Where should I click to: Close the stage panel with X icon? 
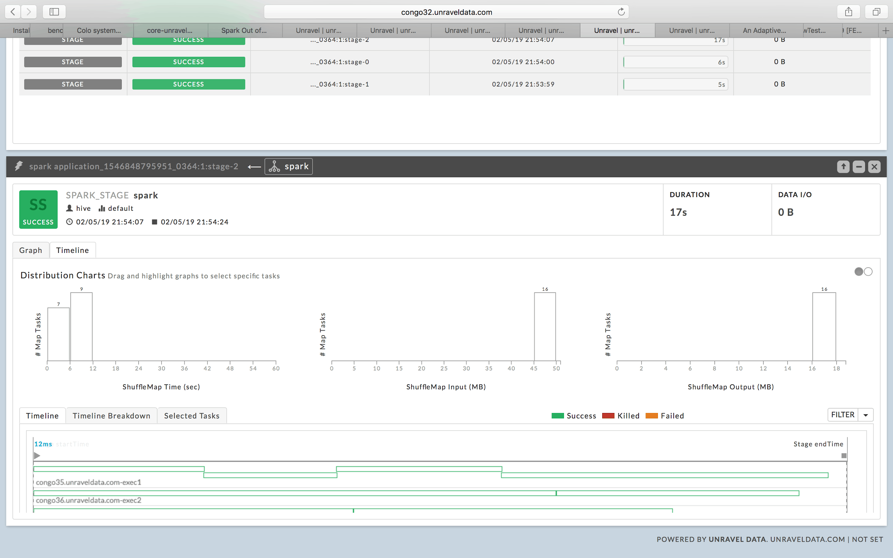[874, 167]
